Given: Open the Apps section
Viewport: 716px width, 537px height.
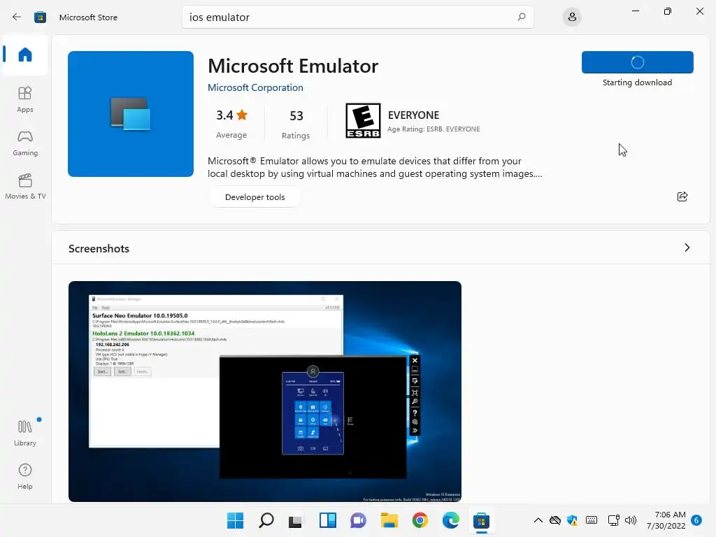Looking at the screenshot, I should [25, 99].
